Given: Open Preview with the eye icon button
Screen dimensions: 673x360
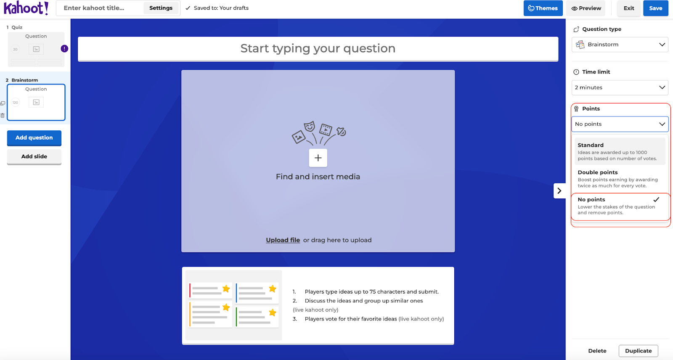Looking at the screenshot, I should point(586,8).
